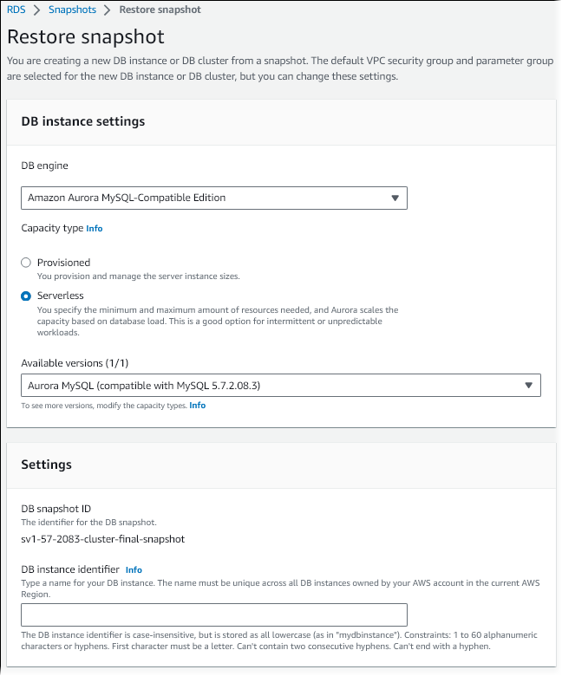Open Info next to Capacity type

pos(95,229)
